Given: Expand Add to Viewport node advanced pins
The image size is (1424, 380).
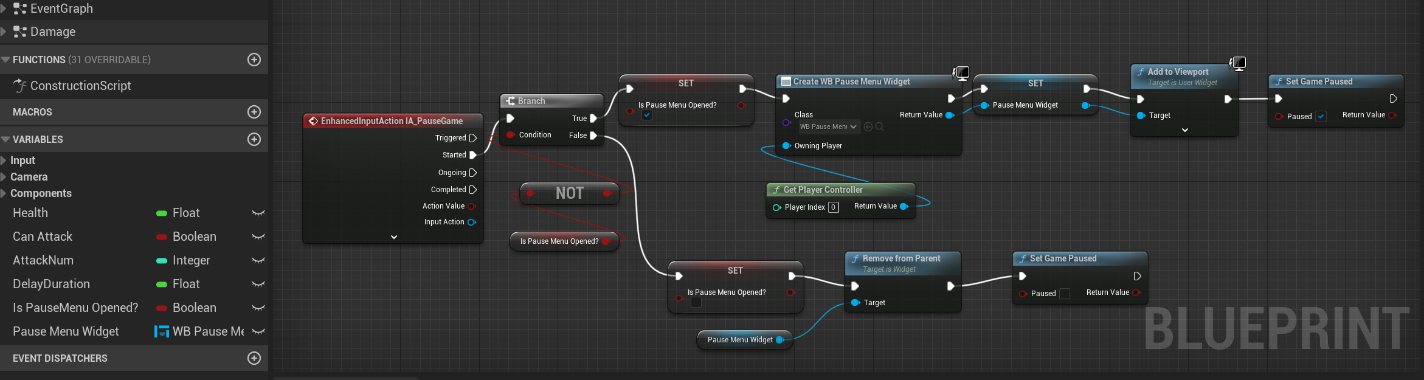Looking at the screenshot, I should pos(1185,130).
